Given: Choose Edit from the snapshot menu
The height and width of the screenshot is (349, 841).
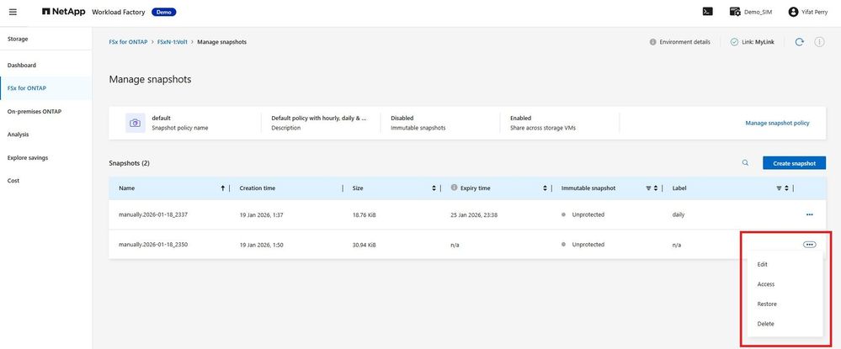Looking at the screenshot, I should (x=762, y=264).
